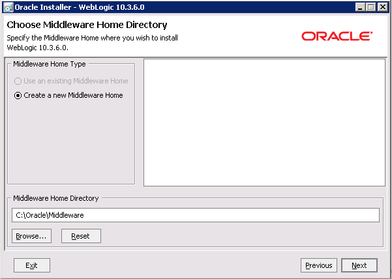
Task: Exit the Oracle Installer
Action: click(32, 265)
